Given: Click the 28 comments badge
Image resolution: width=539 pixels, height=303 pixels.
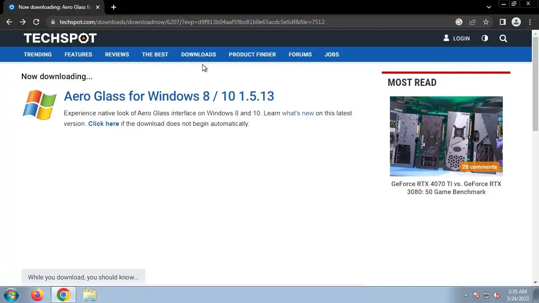Looking at the screenshot, I should pyautogui.click(x=479, y=167).
